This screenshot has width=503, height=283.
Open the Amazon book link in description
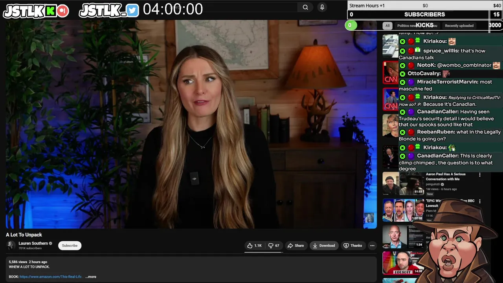(51, 277)
